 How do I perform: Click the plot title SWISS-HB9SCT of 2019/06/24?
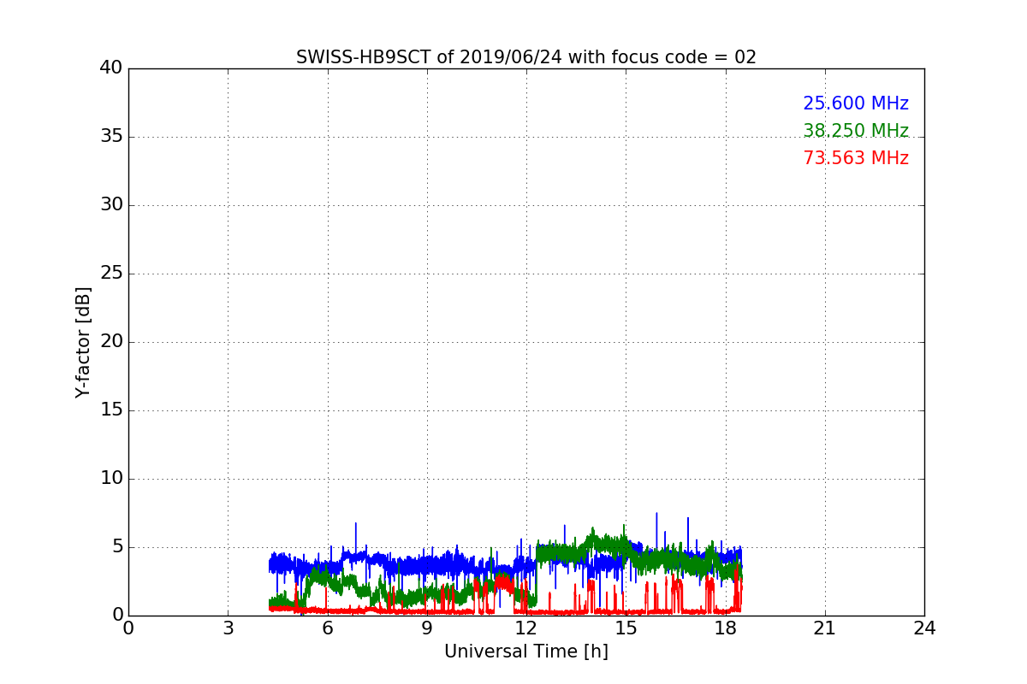coord(526,57)
